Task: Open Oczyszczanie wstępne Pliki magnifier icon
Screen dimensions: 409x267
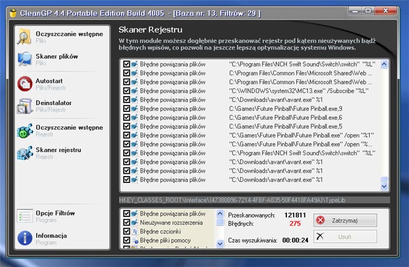Action: [25, 36]
